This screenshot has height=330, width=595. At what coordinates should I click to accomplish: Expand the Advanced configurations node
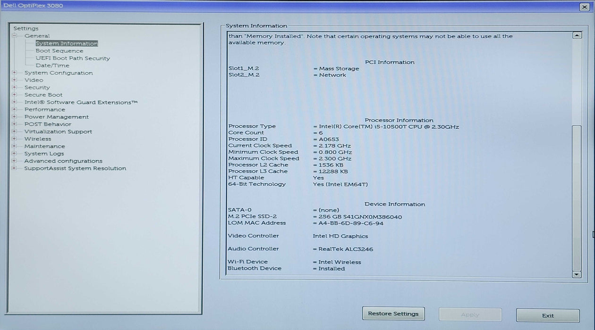[x=15, y=161]
